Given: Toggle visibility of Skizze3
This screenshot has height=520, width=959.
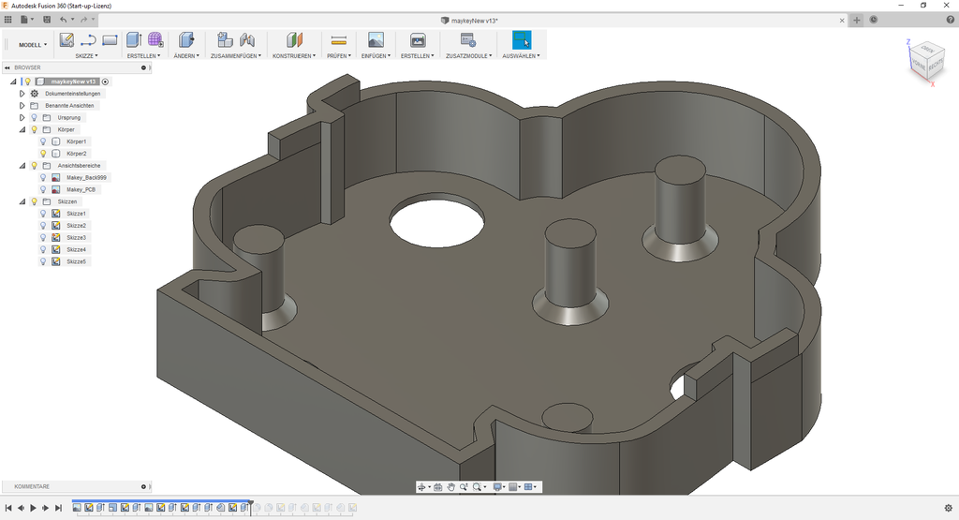Looking at the screenshot, I should 43,238.
